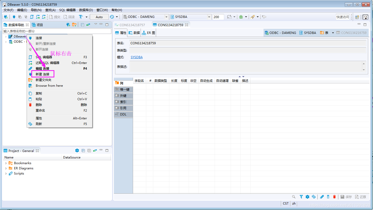
Task: Select 外键 side tab
Action: point(123,96)
